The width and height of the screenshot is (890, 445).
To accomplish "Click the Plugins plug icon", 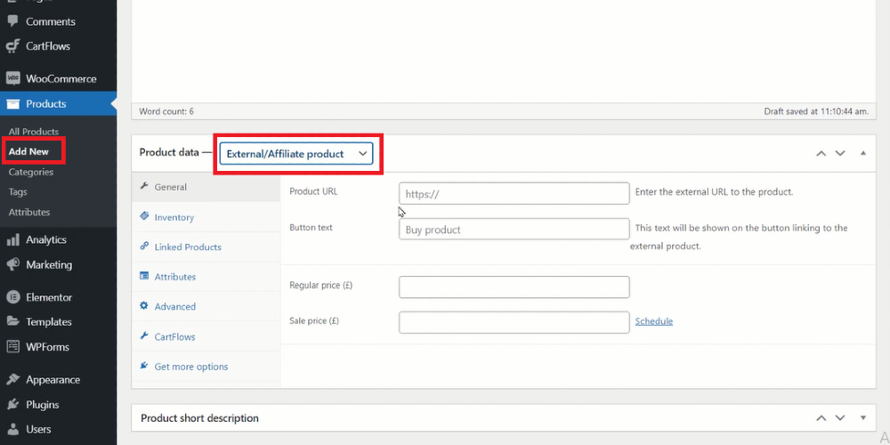I will click(x=13, y=405).
